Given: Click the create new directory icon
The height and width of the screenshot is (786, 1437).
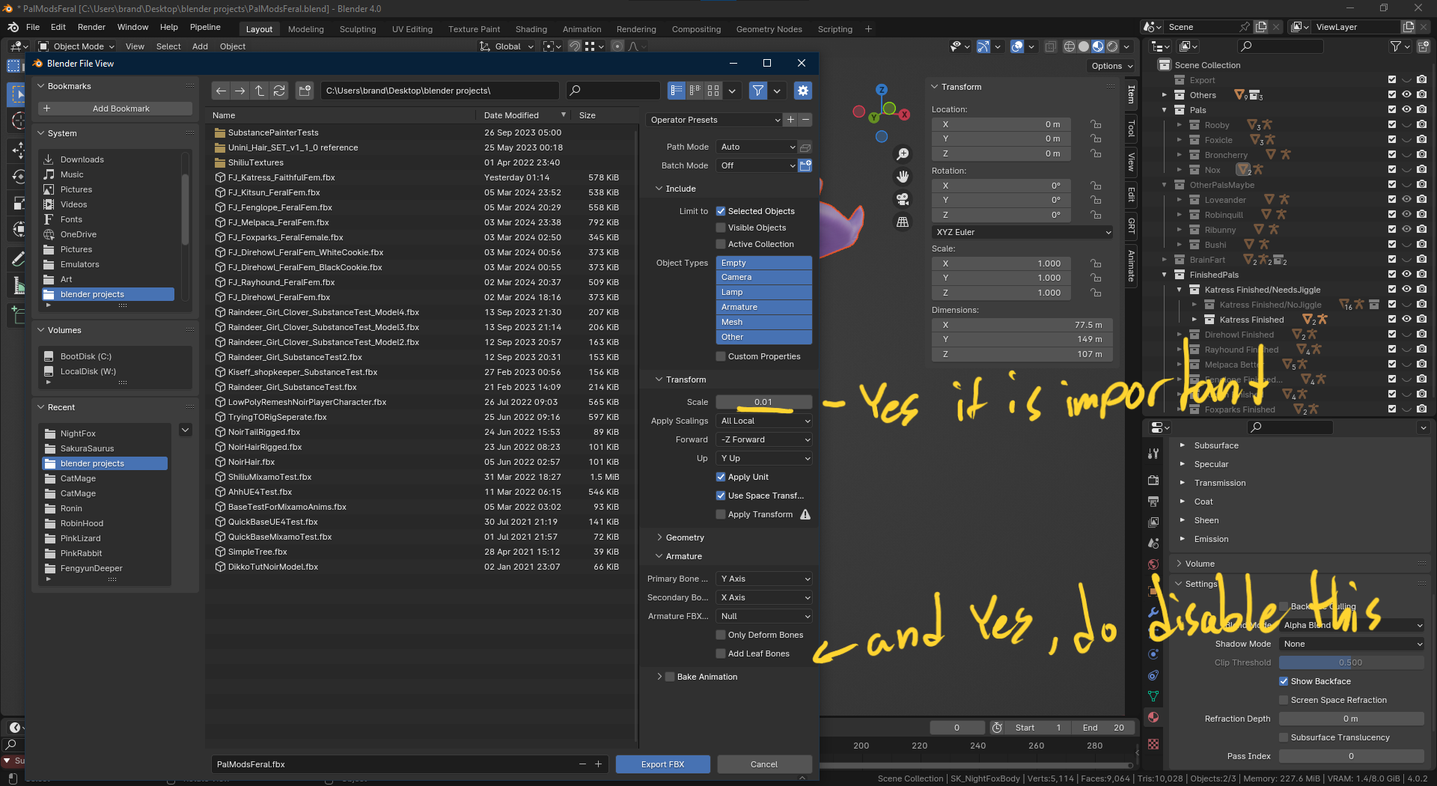Looking at the screenshot, I should tap(305, 91).
